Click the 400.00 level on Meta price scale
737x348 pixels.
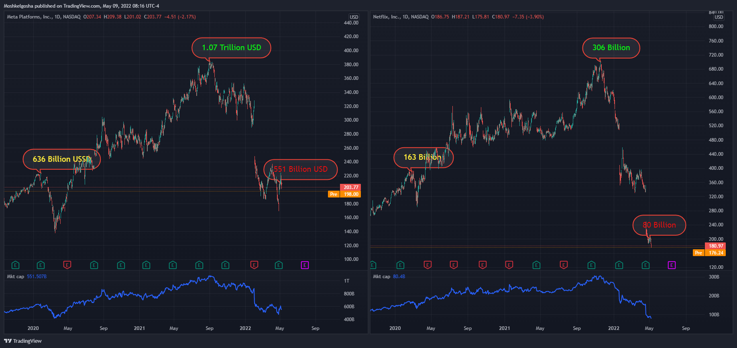351,51
